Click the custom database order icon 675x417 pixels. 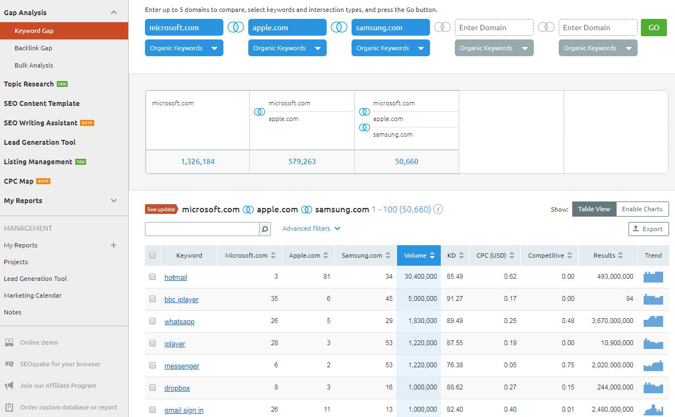point(9,407)
